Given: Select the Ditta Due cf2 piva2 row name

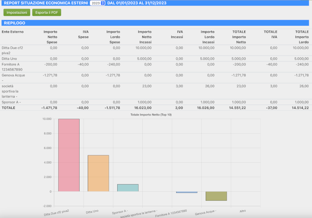Looking at the screenshot, I should click(13, 50).
